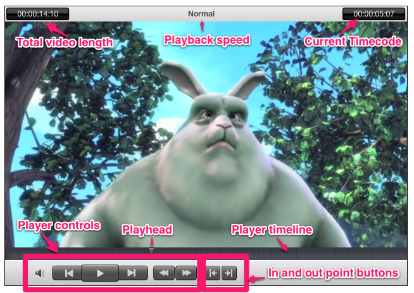Fast forward using the double-right arrows
414x293 pixels.
click(x=186, y=273)
